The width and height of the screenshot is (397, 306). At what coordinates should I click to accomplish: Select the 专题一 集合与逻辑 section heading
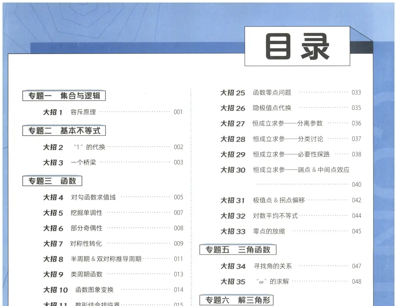tap(64, 96)
